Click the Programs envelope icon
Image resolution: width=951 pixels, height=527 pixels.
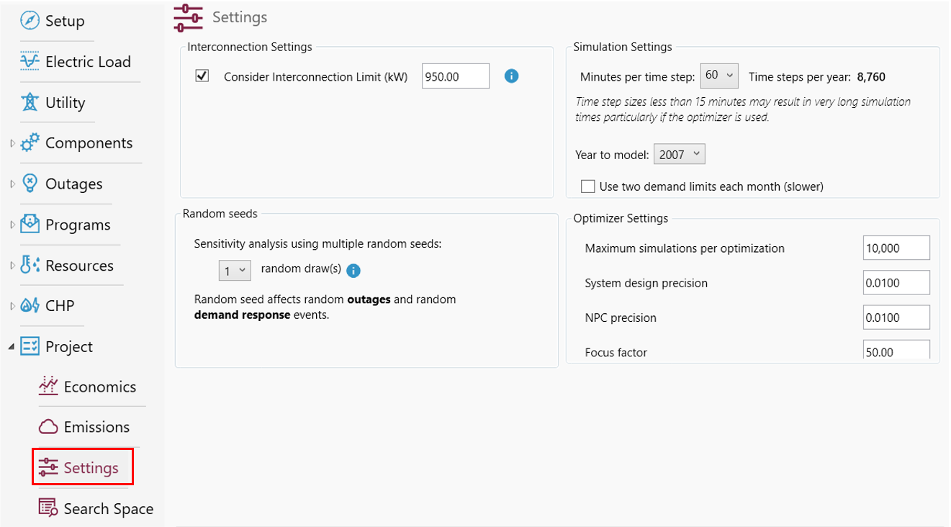click(x=30, y=224)
